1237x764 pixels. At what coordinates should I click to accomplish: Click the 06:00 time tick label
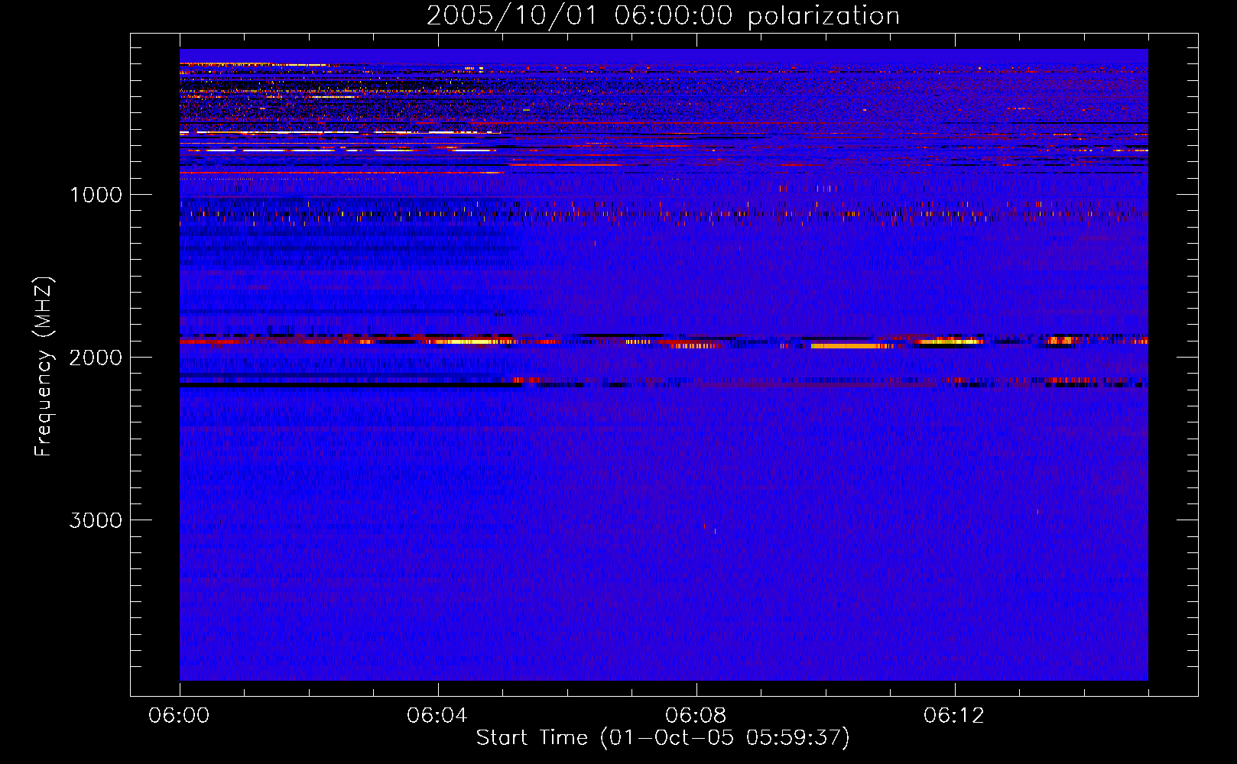tap(180, 716)
